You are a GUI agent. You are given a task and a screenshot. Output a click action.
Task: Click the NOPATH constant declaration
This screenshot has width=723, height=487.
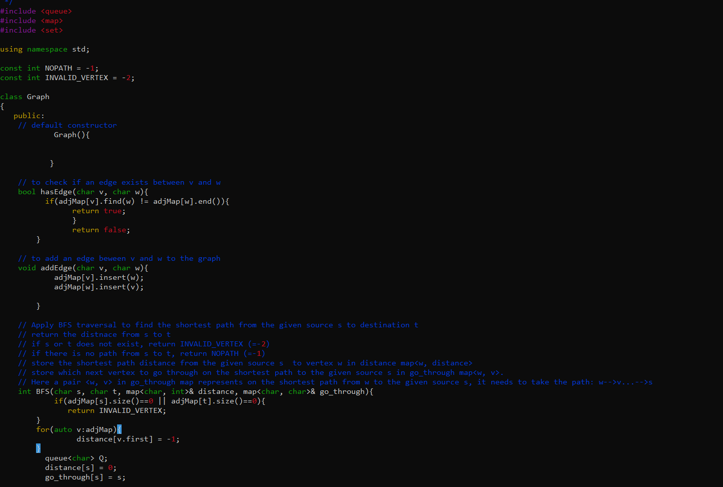[x=59, y=68]
